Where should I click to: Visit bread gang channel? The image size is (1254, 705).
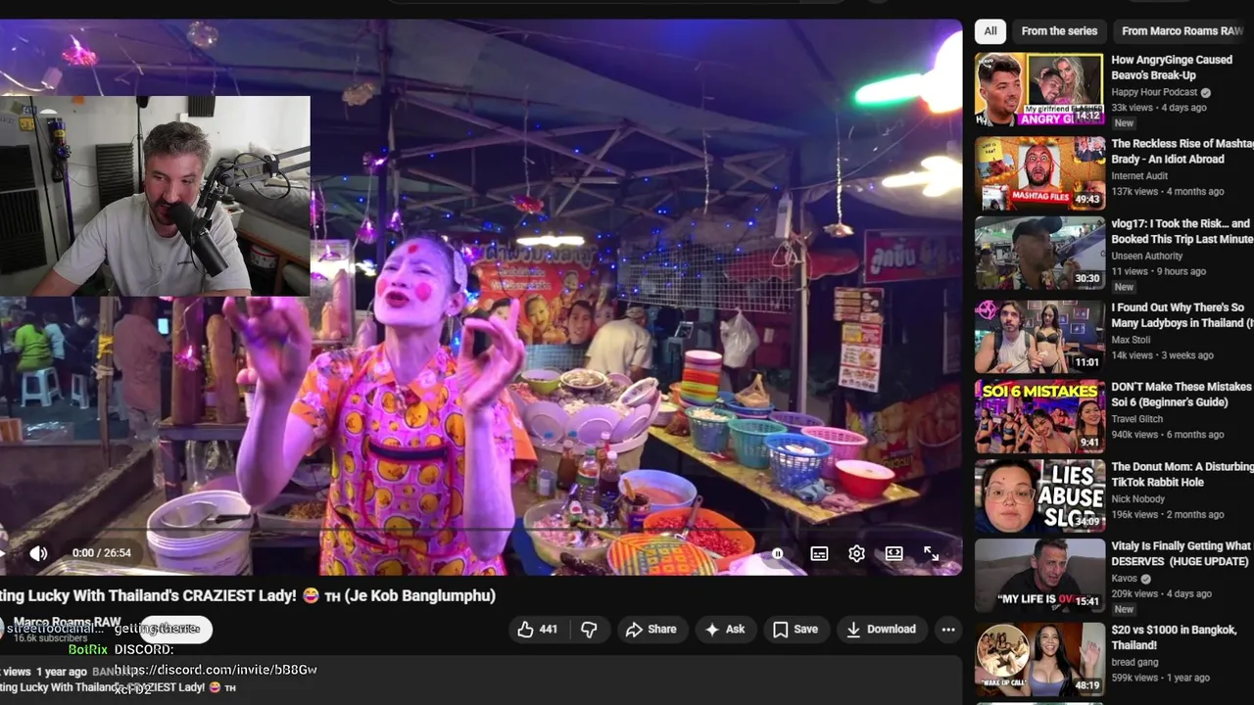pos(1134,662)
